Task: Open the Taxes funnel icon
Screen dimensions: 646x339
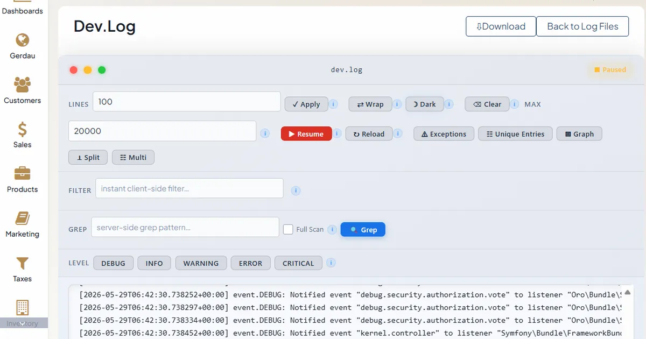Action: [x=23, y=263]
